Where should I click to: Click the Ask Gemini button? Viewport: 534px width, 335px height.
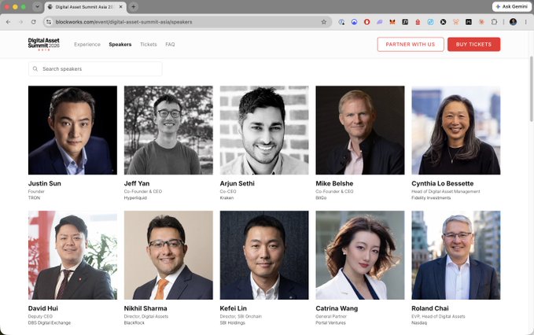[511, 6]
